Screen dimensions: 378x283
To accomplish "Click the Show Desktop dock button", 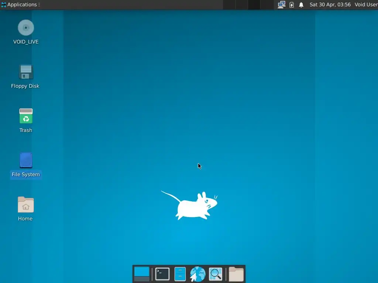I will pos(142,274).
